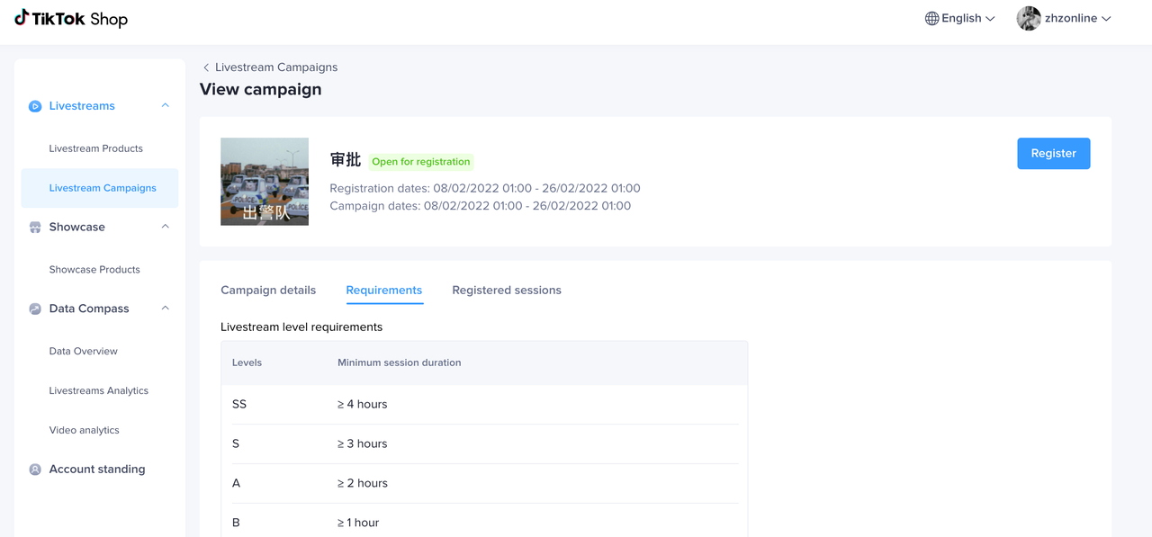Click the Levels column header

pyautogui.click(x=247, y=363)
